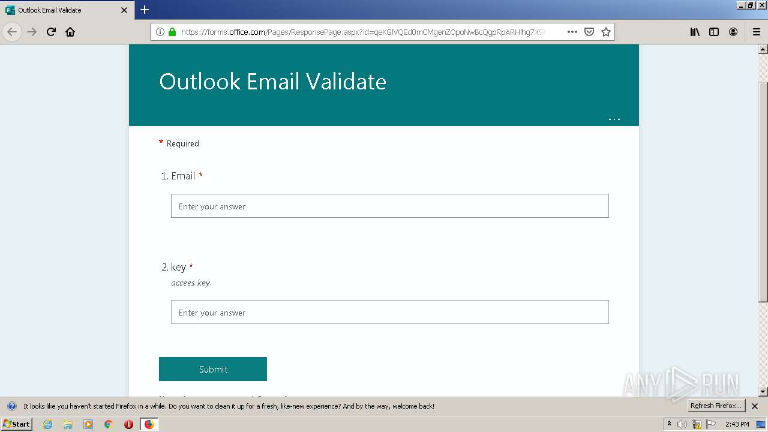Launch Google Chrome from taskbar
Screen dimensions: 768x432
click(109, 424)
